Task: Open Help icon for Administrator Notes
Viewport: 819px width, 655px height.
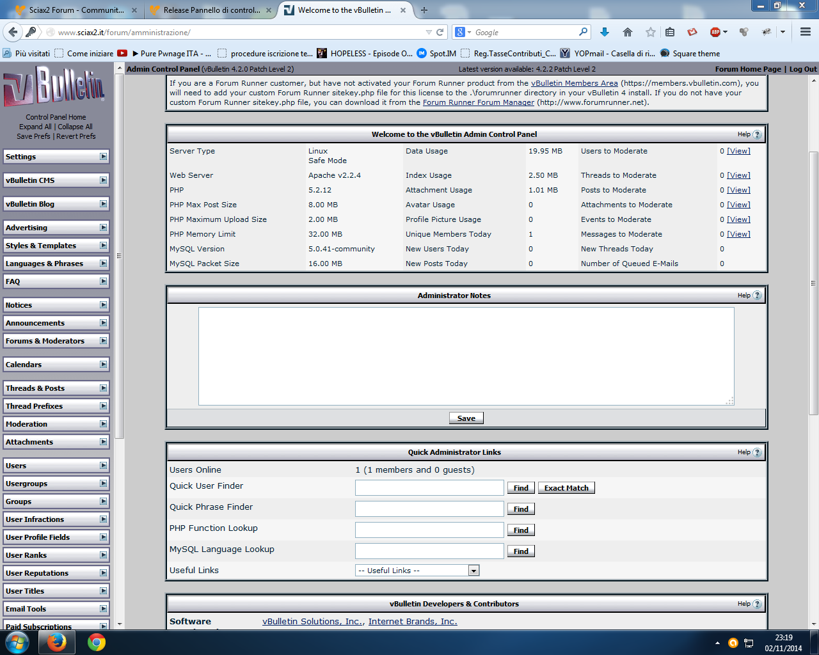Action: [x=758, y=296]
